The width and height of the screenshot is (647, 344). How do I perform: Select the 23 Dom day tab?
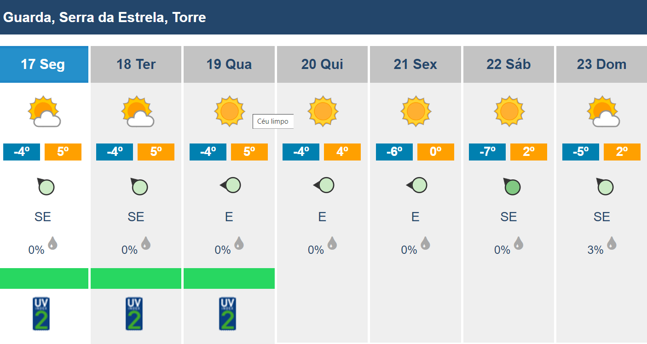tap(601, 64)
